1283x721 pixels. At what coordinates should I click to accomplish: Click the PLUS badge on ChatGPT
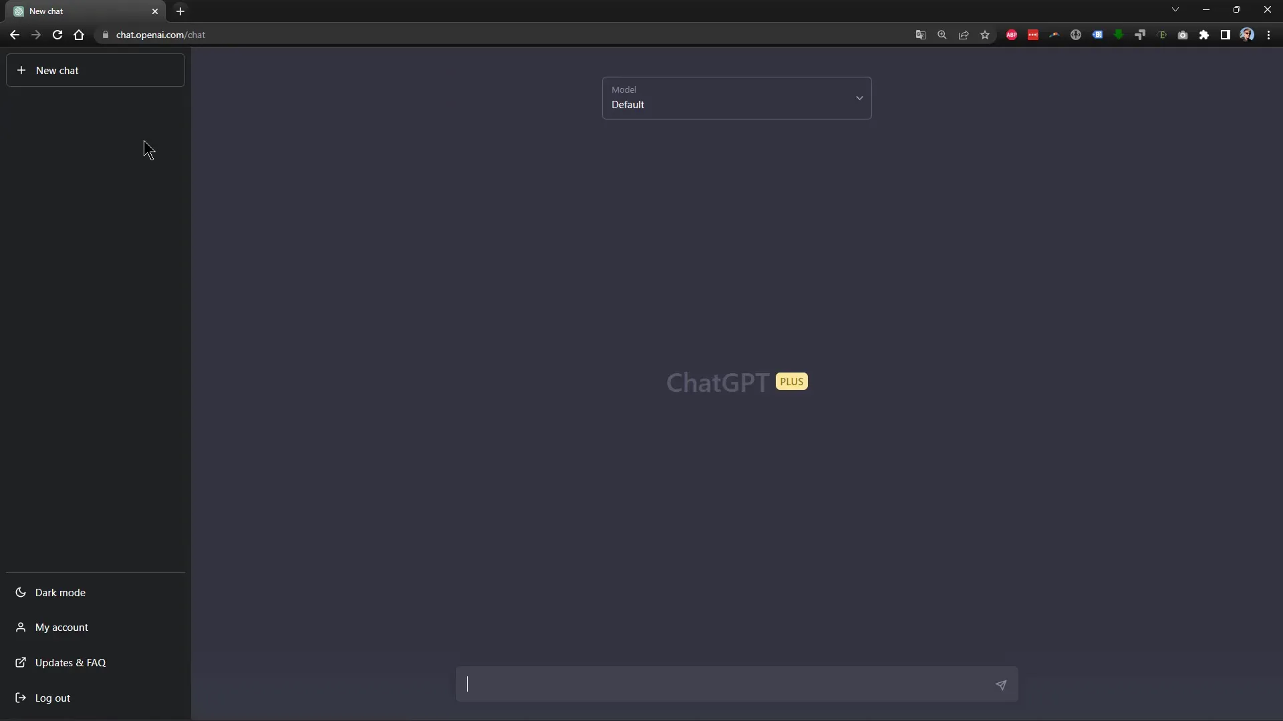[791, 381]
